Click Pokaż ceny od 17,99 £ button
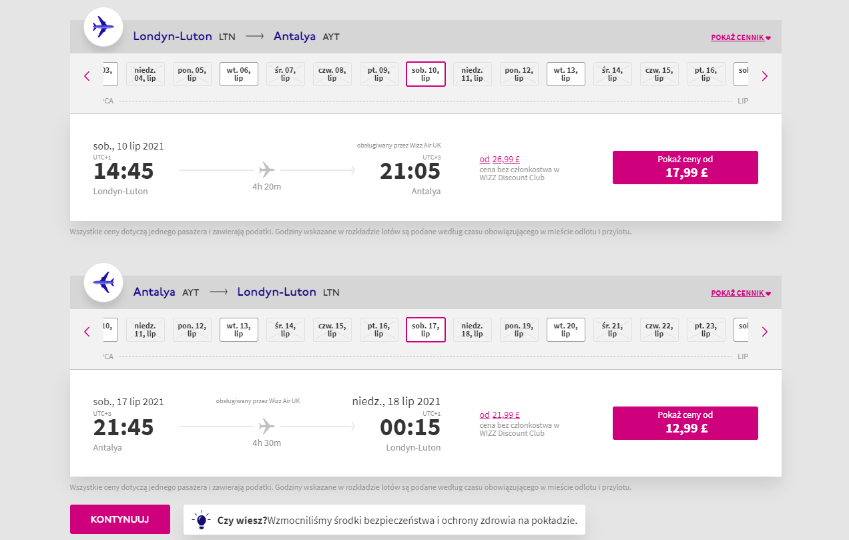The height and width of the screenshot is (540, 849). coord(685,168)
